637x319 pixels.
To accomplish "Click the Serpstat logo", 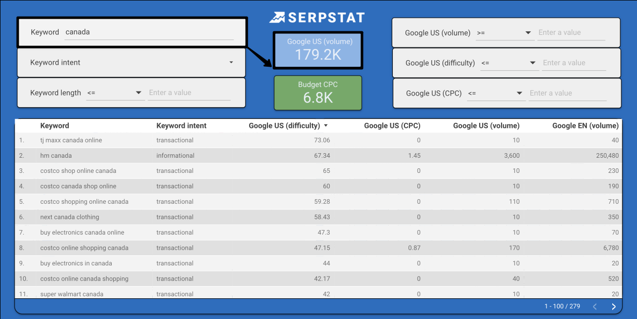I will (x=317, y=18).
